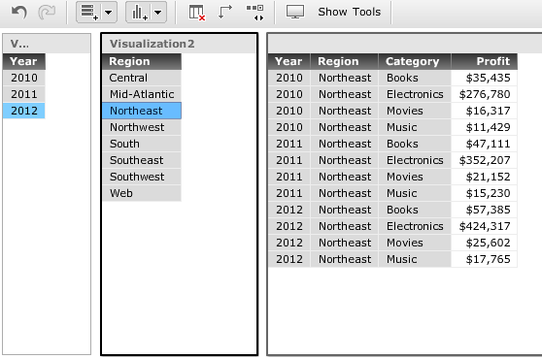This screenshot has height=359, width=542.
Task: Click Northeast in the $35,435 row
Action: tap(344, 78)
